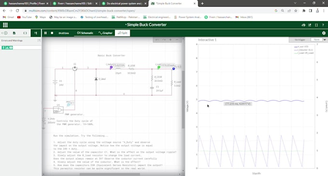
Task: Click the address bar URL
Action: coord(82,11)
